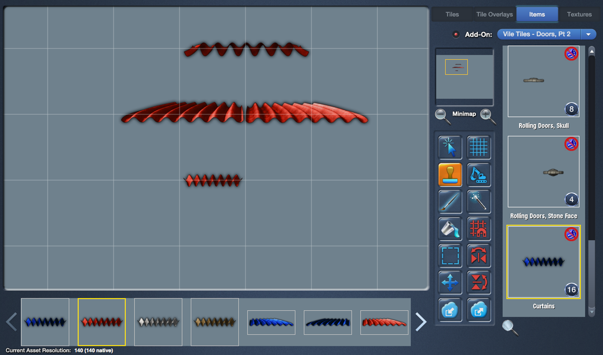Image resolution: width=603 pixels, height=355 pixels.
Task: Click the item list scrollbar down arrow
Action: point(592,311)
